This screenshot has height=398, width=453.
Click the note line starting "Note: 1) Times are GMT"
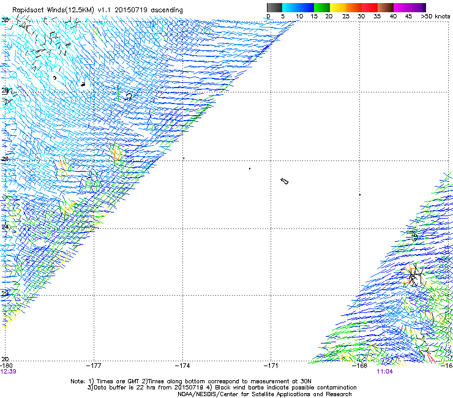190,381
